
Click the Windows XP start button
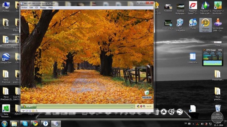click(x=28, y=106)
